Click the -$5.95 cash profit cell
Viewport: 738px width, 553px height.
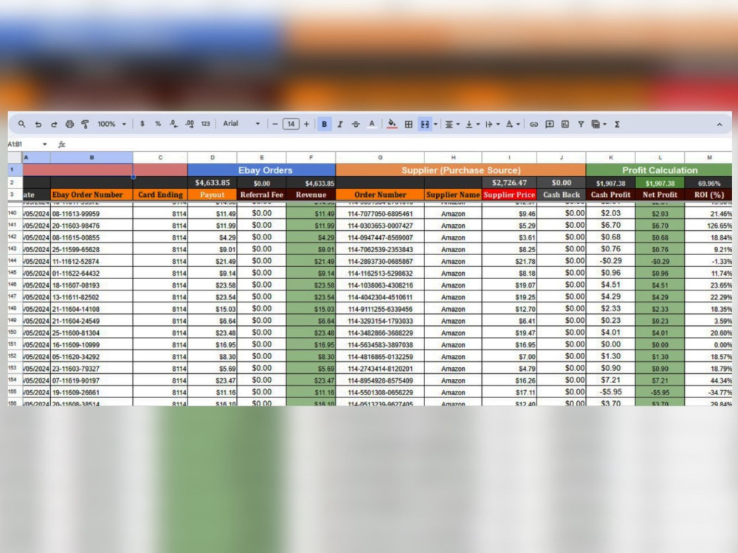(610, 392)
